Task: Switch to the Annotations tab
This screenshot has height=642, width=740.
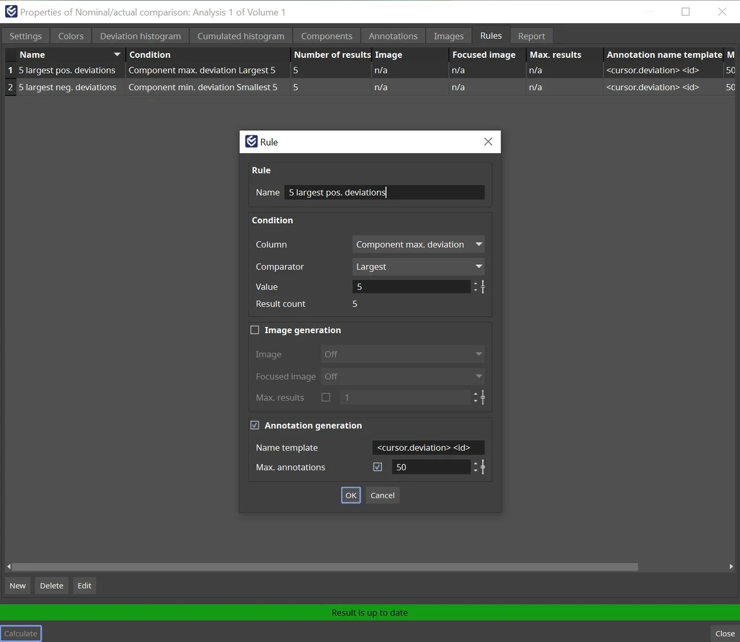Action: click(393, 36)
